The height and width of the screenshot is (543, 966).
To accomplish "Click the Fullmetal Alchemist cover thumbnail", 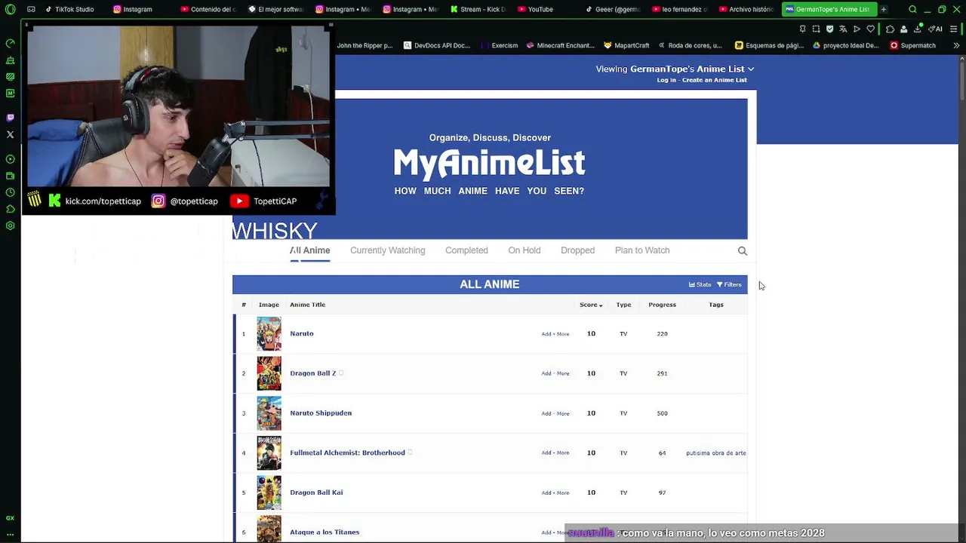I will tap(269, 452).
